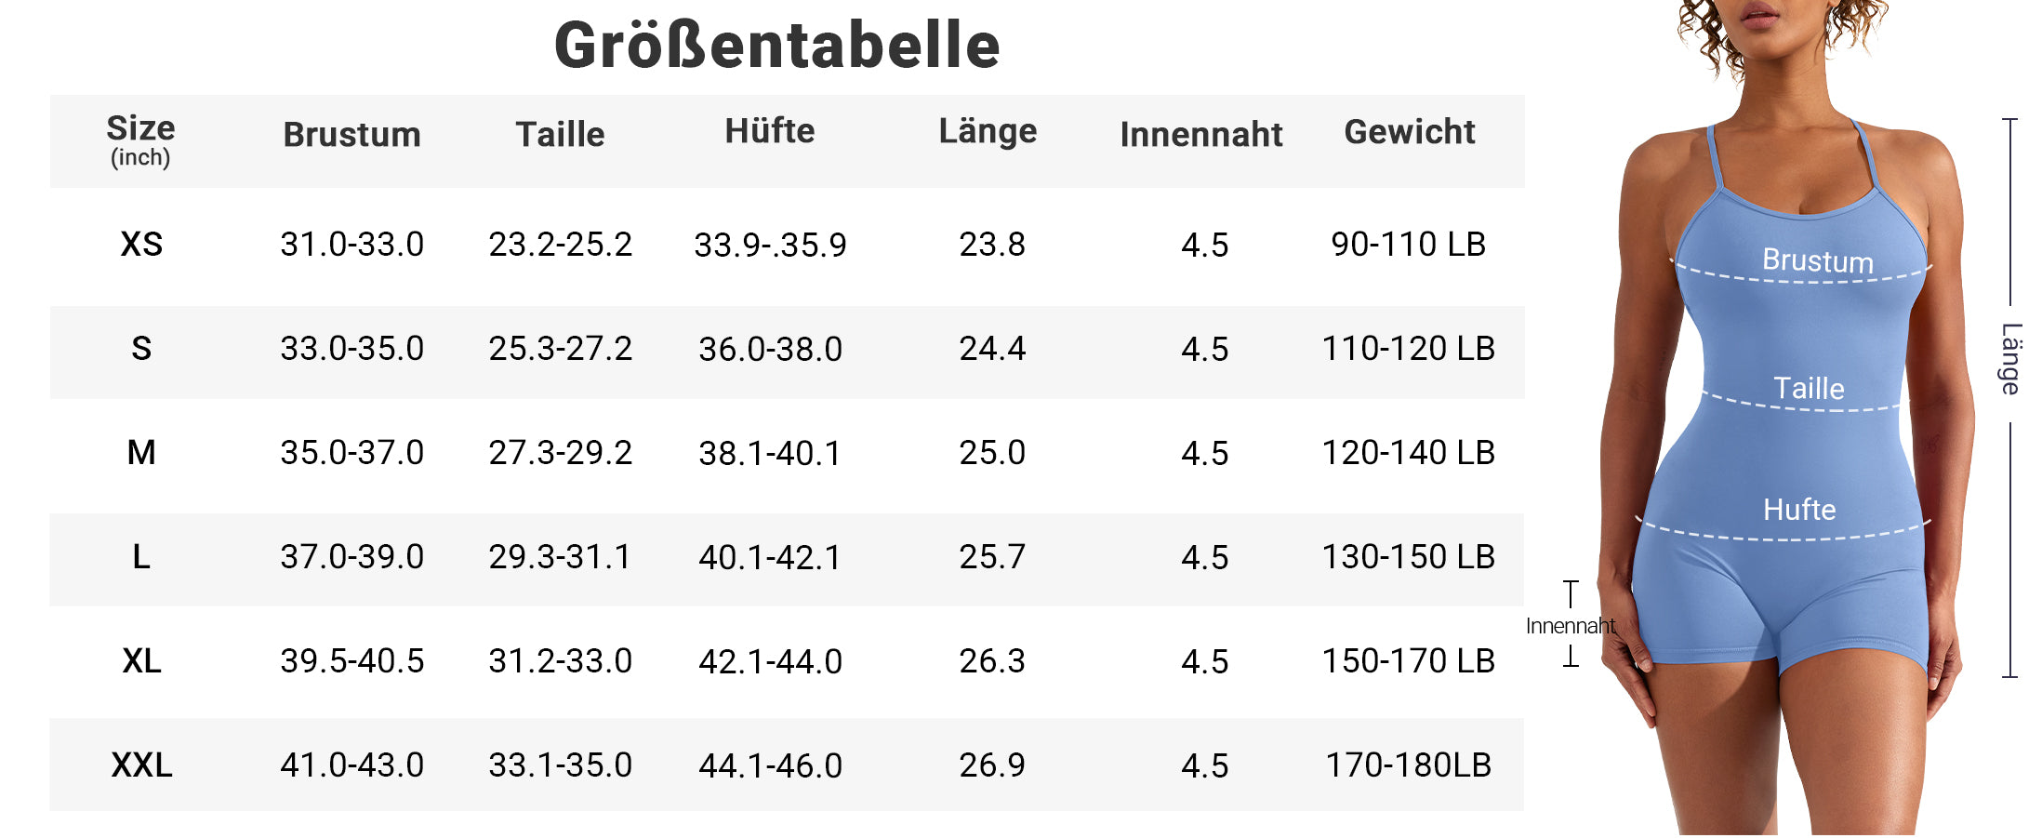The height and width of the screenshot is (838, 2042).
Task: Click the Gewicht column header
Action: [1410, 132]
